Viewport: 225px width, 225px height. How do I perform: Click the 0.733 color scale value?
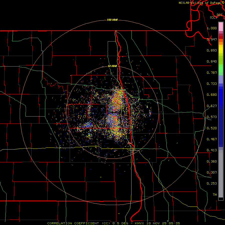pyautogui.click(x=212, y=84)
